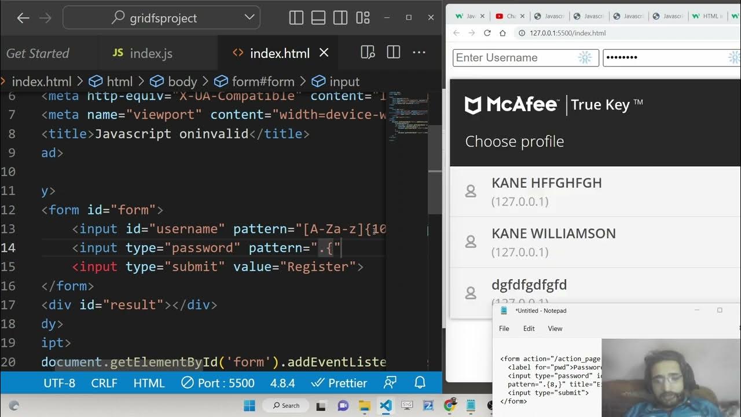Open the Customize Layout icon
The image size is (741, 417).
pyautogui.click(x=363, y=18)
